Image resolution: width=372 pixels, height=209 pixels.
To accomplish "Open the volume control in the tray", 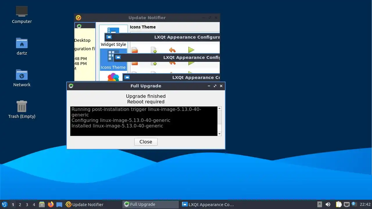I will tap(328, 204).
